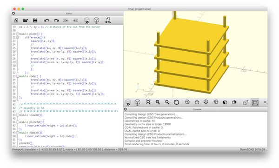Click 'Geometry cache size in bytes: 13168' line

coord(147,124)
